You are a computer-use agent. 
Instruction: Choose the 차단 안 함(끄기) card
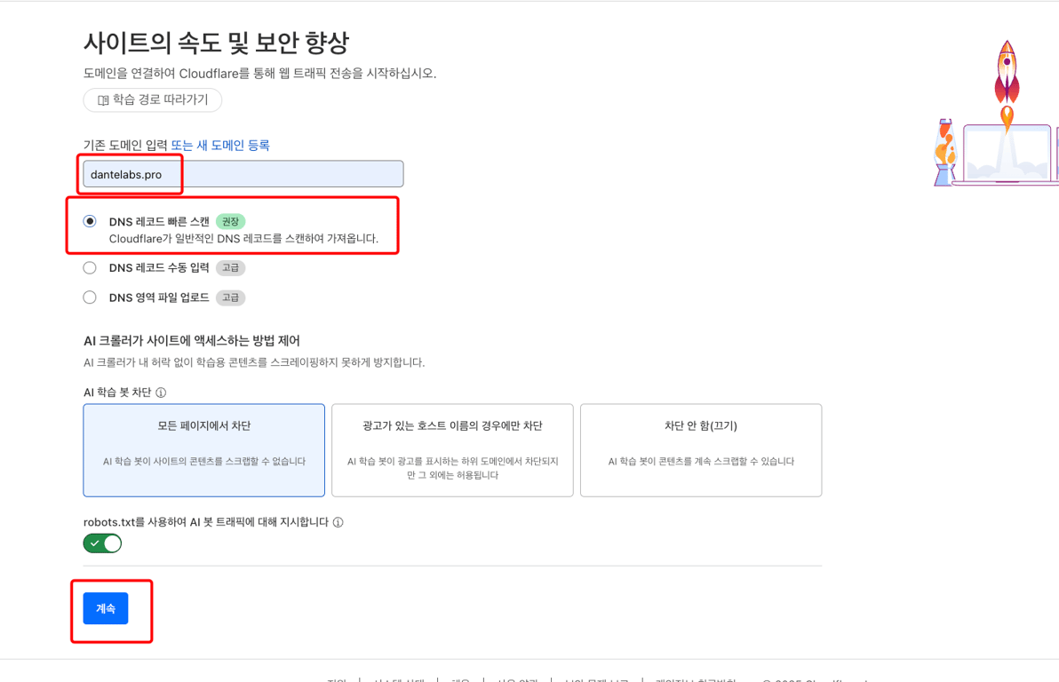click(701, 450)
